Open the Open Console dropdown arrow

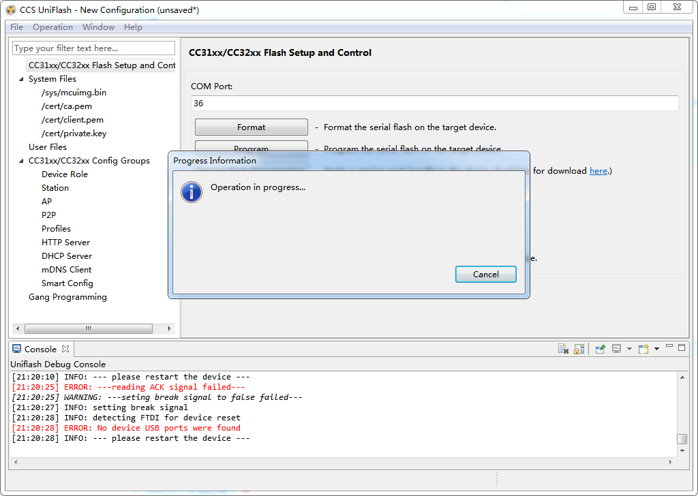point(656,350)
